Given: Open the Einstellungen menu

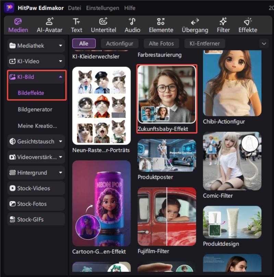Looking at the screenshot, I should 102,8.
